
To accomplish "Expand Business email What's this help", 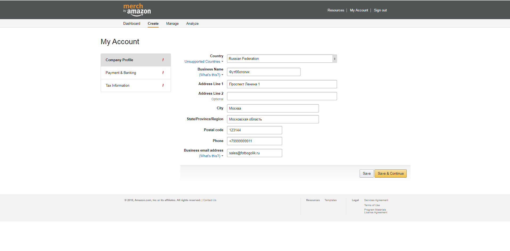I will pos(211,156).
